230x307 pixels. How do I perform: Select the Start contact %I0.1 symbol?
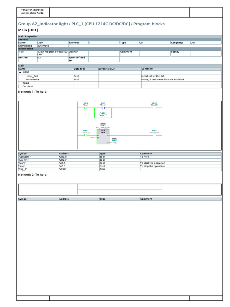point(103,108)
